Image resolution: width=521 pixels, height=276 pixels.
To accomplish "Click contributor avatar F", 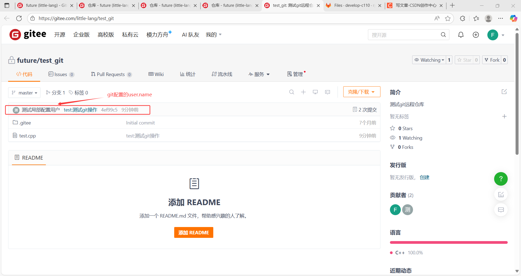I will click(395, 210).
